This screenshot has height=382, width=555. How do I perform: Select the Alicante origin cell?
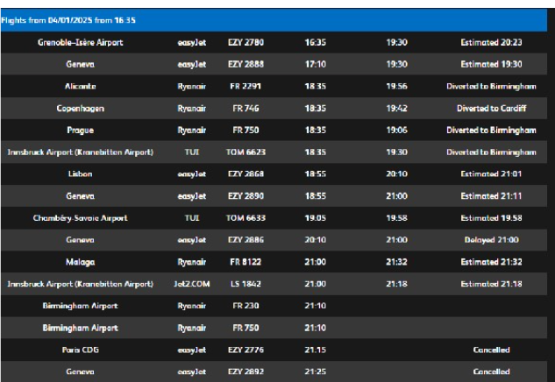(80, 87)
